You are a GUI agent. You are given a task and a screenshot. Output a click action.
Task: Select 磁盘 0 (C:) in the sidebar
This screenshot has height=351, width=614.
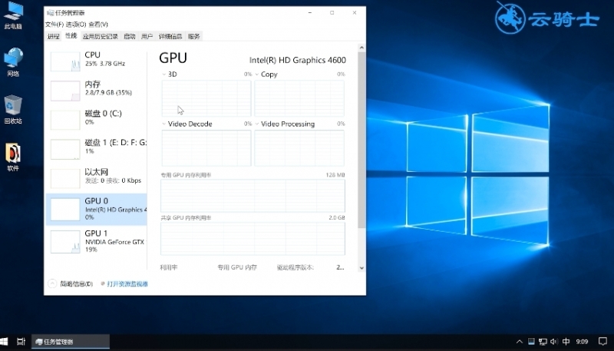(97, 120)
